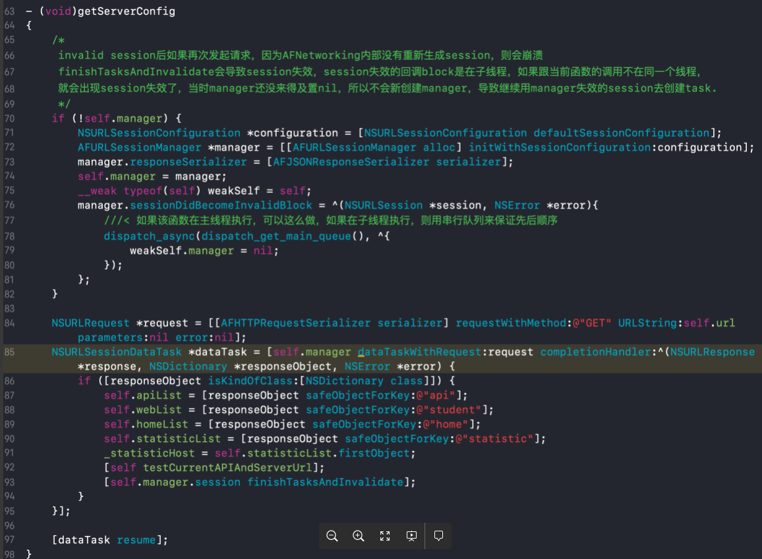Click the /// comment on line 77

click(330, 221)
